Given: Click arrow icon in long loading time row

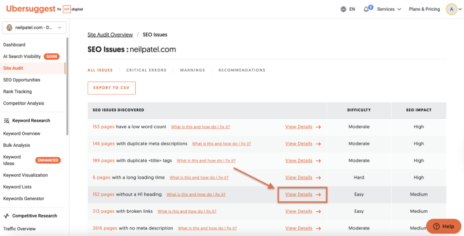Looking at the screenshot, I should (318, 178).
